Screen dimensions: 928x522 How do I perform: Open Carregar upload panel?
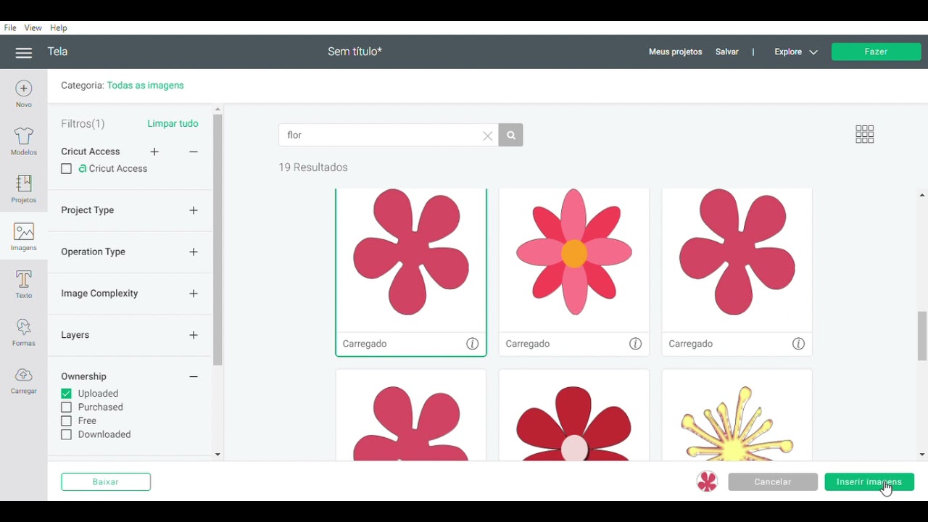click(x=24, y=381)
